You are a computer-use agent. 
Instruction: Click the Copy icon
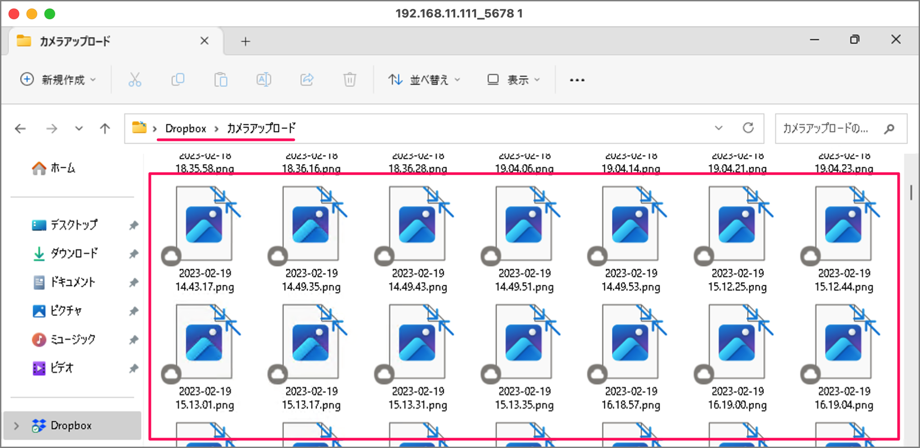pos(177,79)
